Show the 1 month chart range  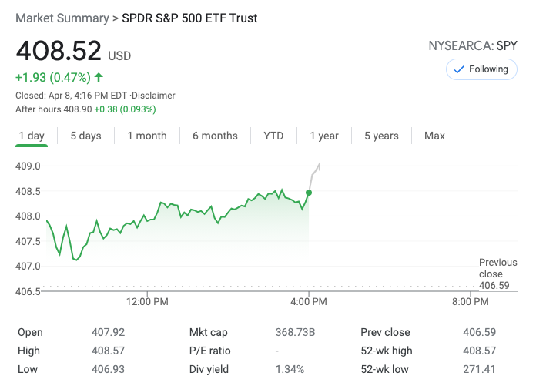pyautogui.click(x=147, y=136)
